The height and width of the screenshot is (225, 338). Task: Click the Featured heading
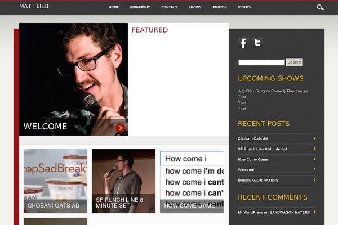point(150,30)
